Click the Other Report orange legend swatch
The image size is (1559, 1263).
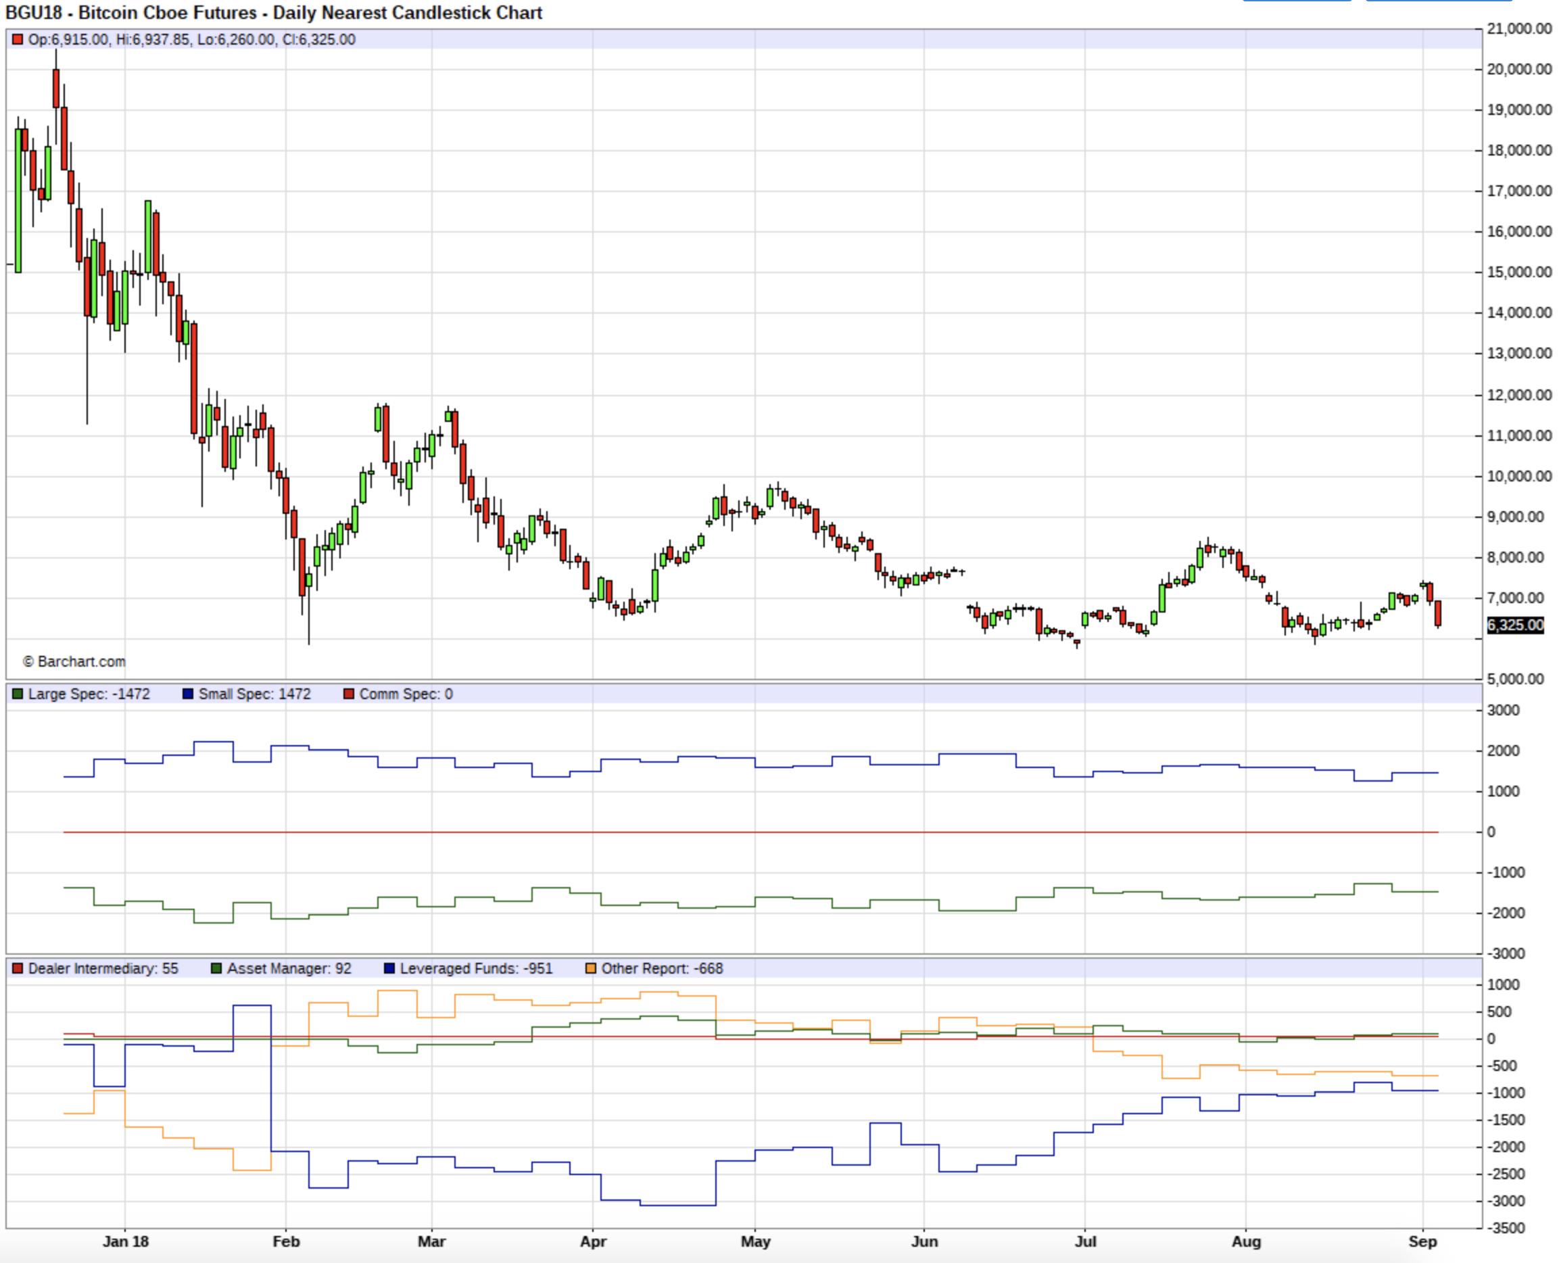click(x=591, y=968)
